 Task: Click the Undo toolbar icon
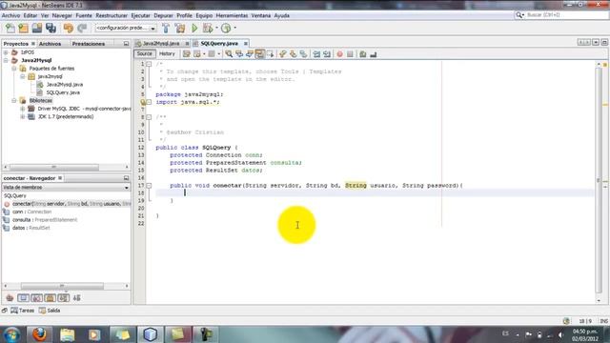[69, 28]
